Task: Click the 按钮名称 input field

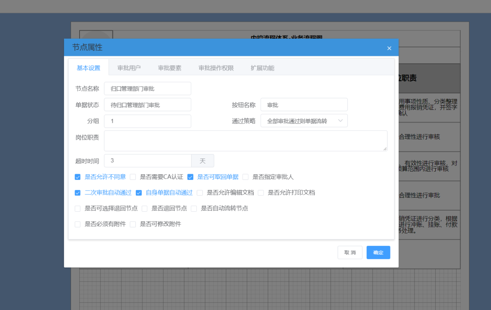Action: pos(304,105)
